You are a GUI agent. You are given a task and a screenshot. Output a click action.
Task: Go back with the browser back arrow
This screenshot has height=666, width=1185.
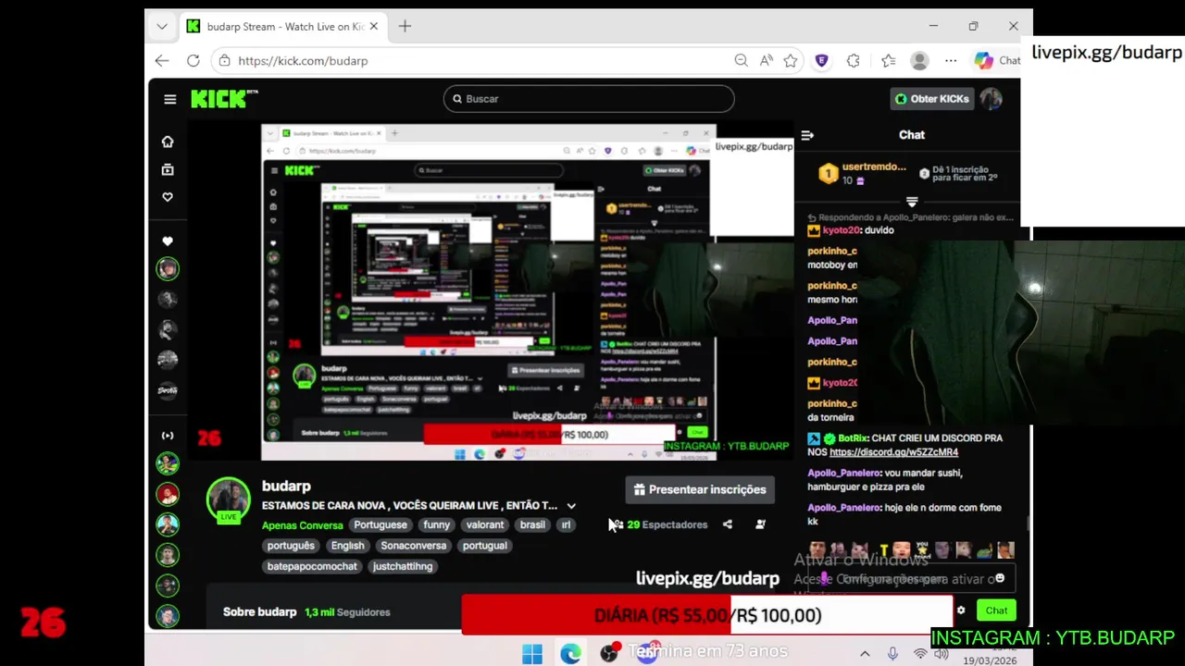(162, 60)
